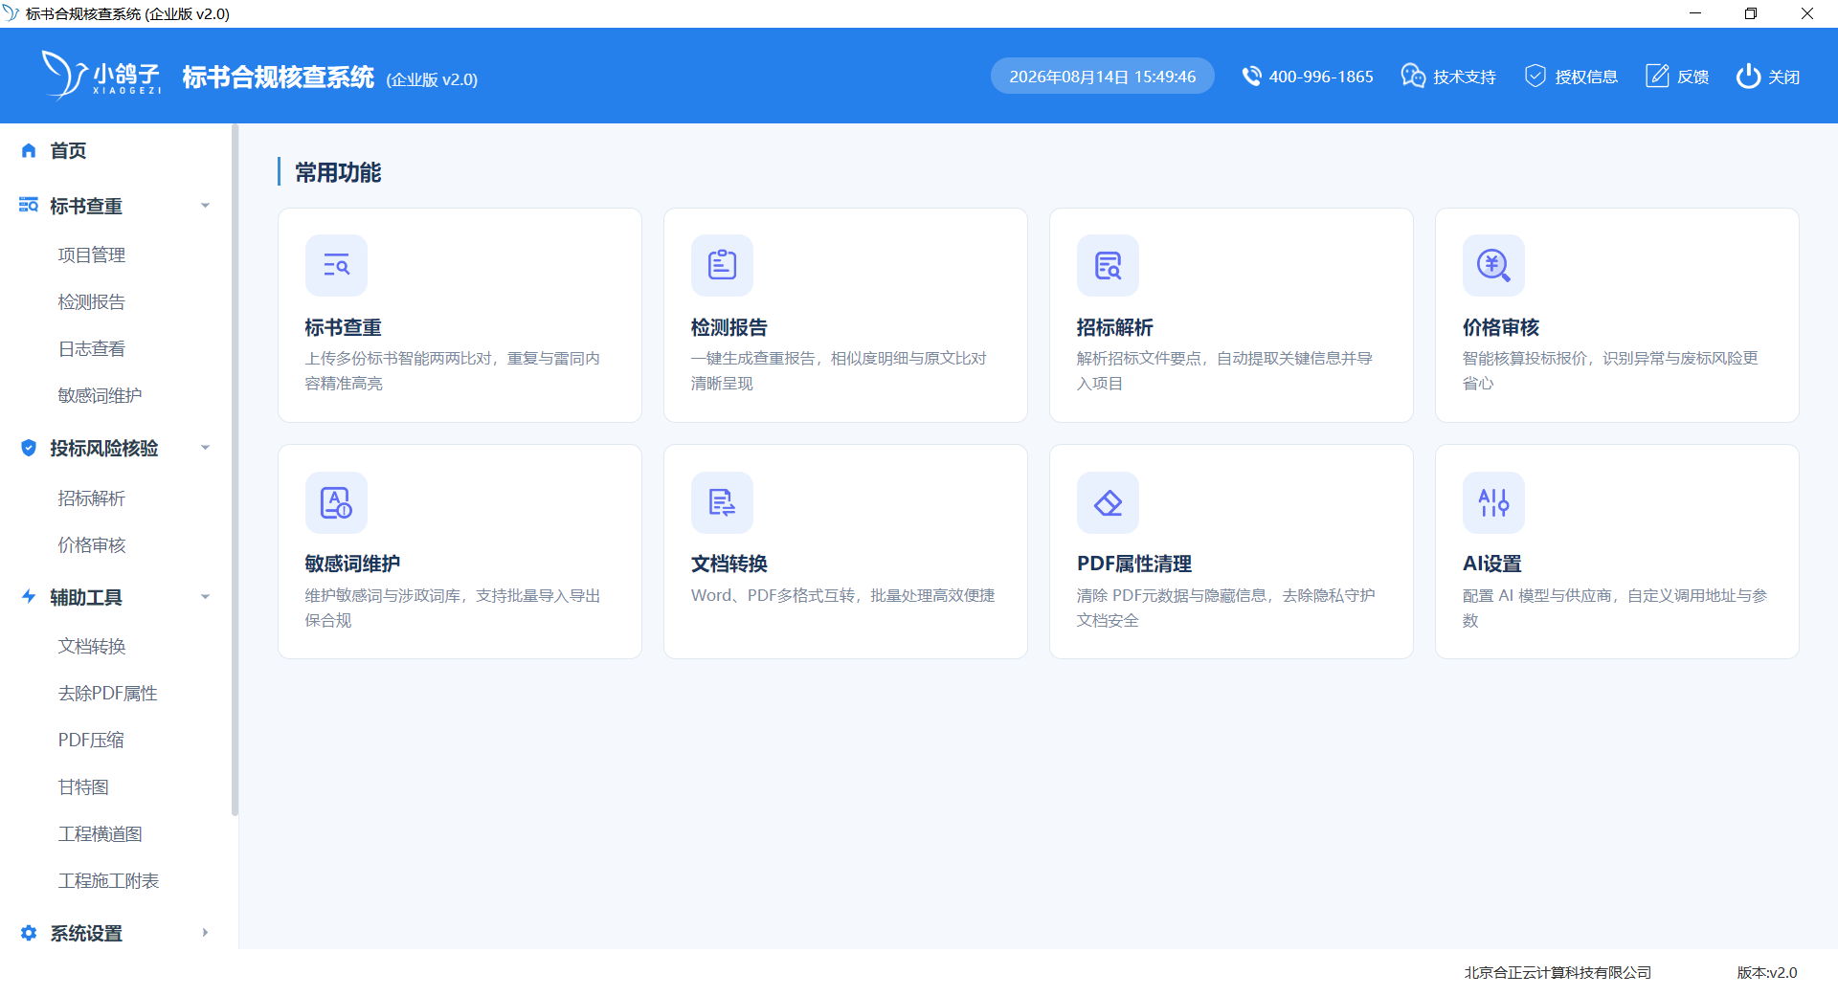This screenshot has height=996, width=1838.
Task: Click the 文档转换 card icon
Action: 722,502
